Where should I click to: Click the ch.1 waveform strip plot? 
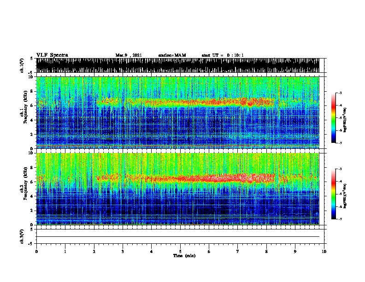click(177, 65)
